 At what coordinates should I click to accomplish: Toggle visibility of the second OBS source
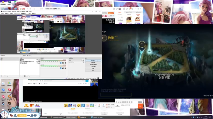(x=37, y=61)
